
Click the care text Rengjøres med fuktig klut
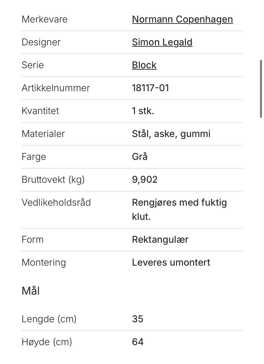tap(179, 210)
